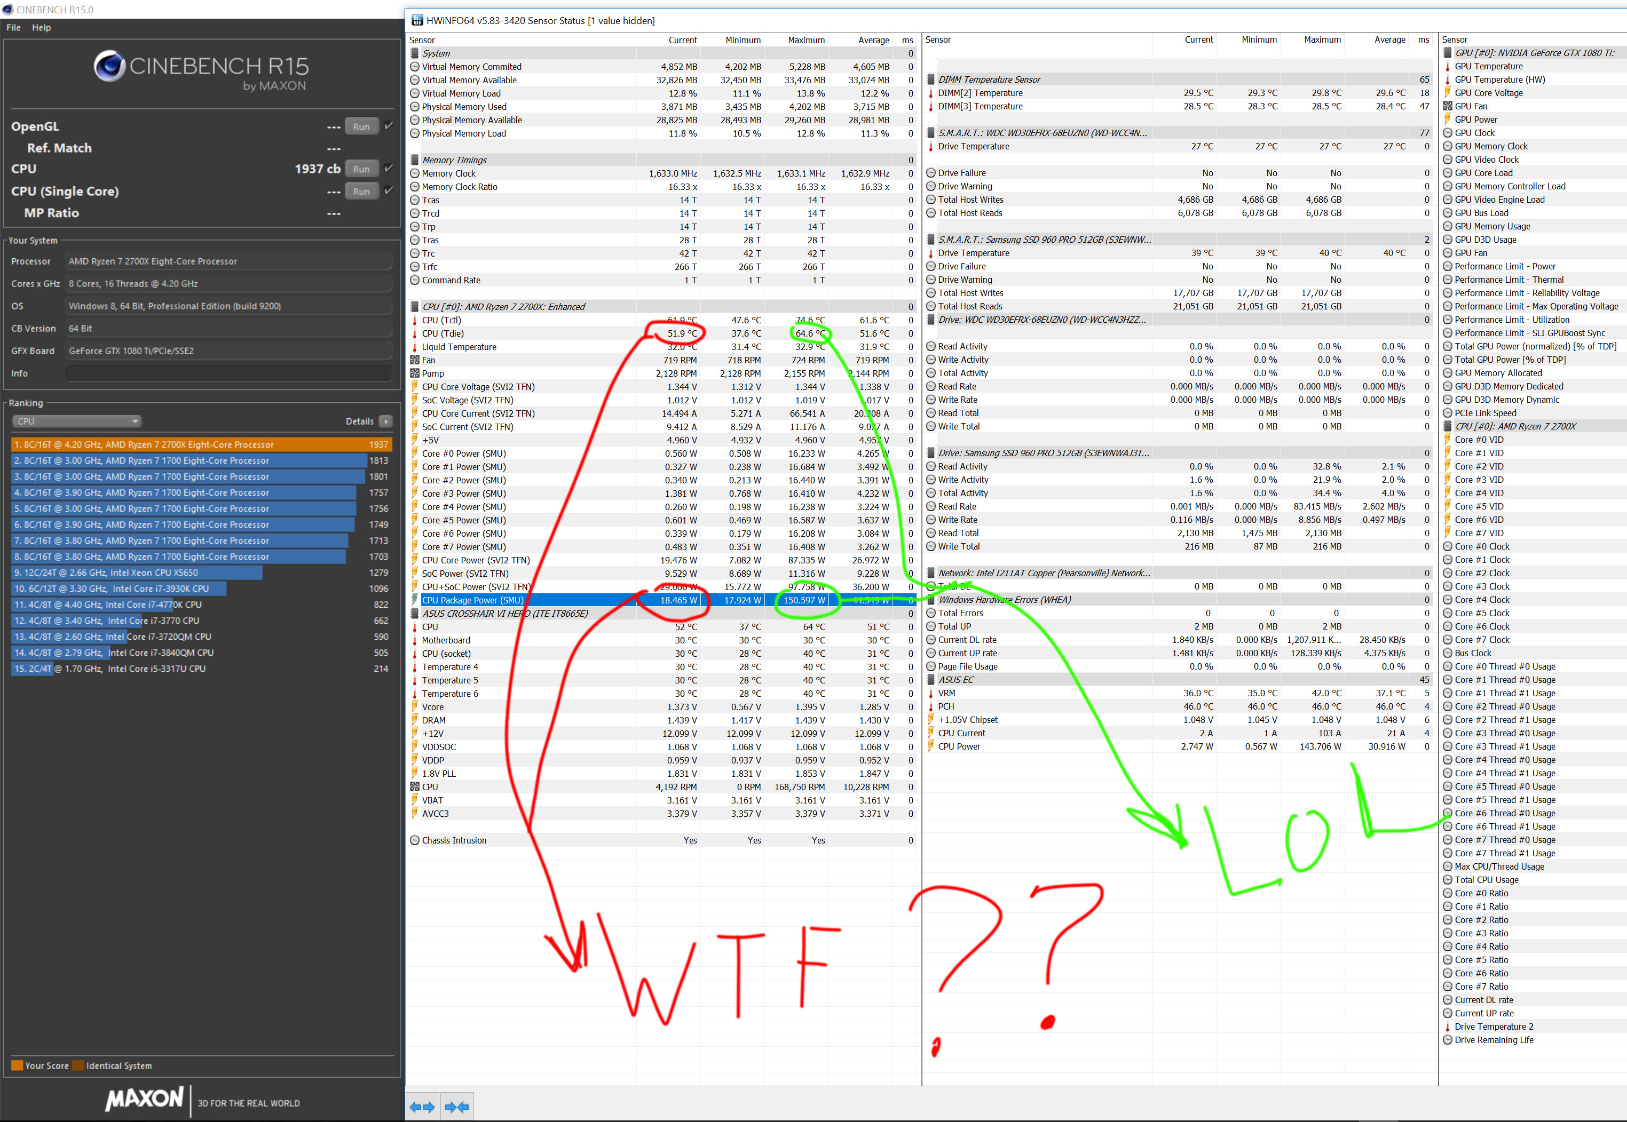Open the File menu
The height and width of the screenshot is (1122, 1627).
[13, 27]
